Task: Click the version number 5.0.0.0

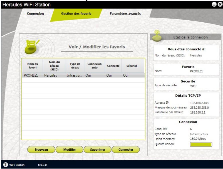Action: pyautogui.click(x=42, y=165)
